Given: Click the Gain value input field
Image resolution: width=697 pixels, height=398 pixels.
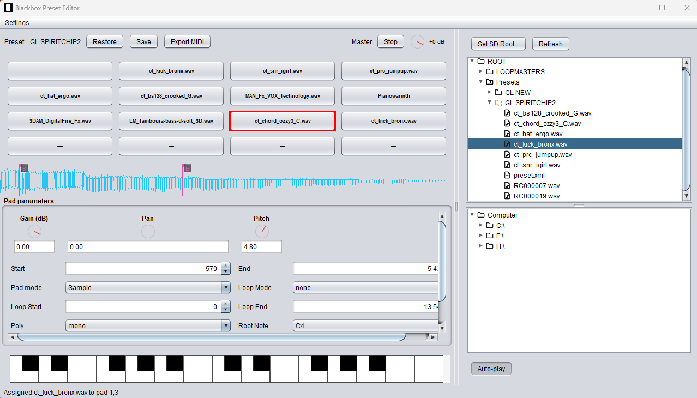Looking at the screenshot, I should tap(34, 247).
